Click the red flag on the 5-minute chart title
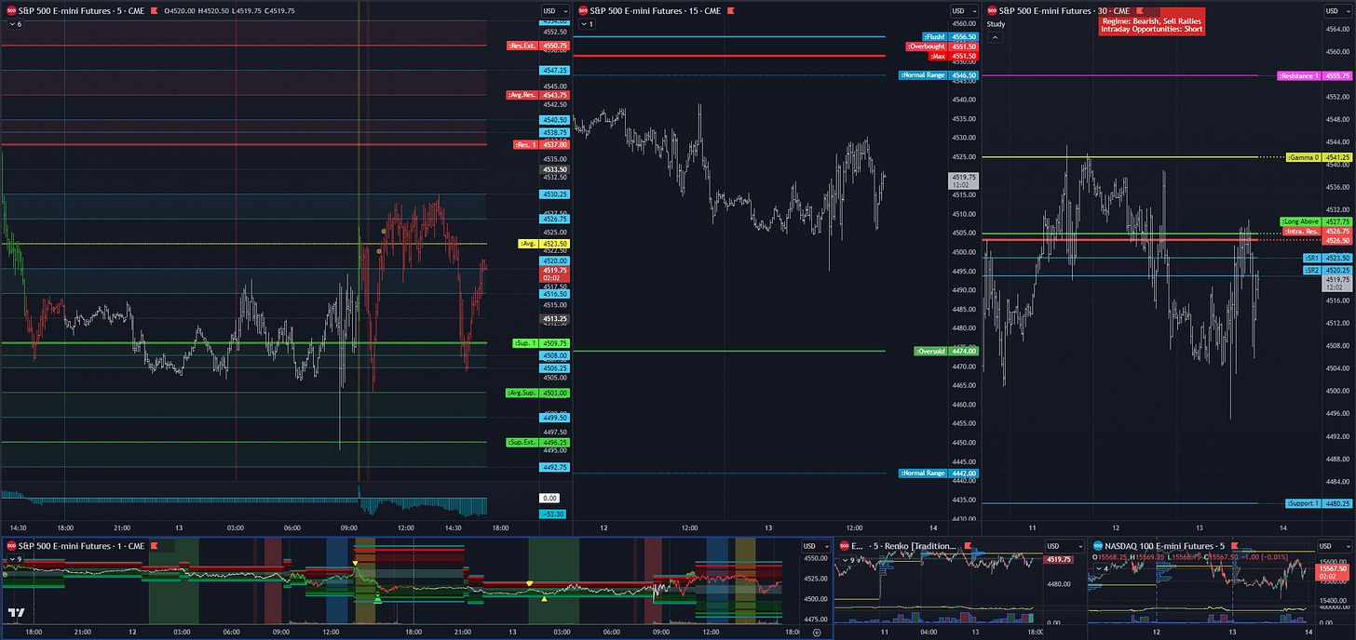 pos(155,10)
